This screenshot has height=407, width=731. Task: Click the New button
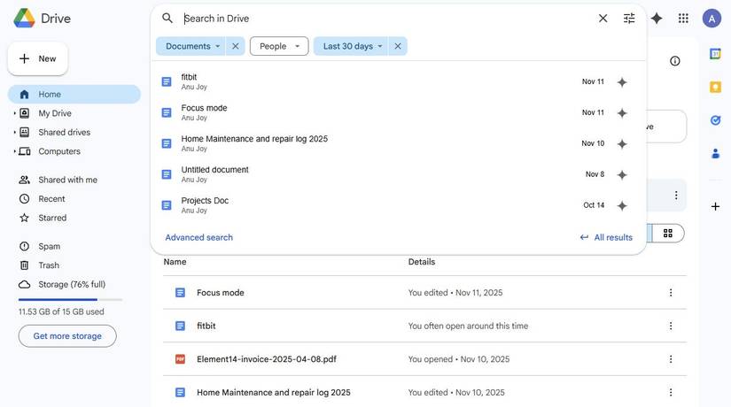(x=38, y=58)
